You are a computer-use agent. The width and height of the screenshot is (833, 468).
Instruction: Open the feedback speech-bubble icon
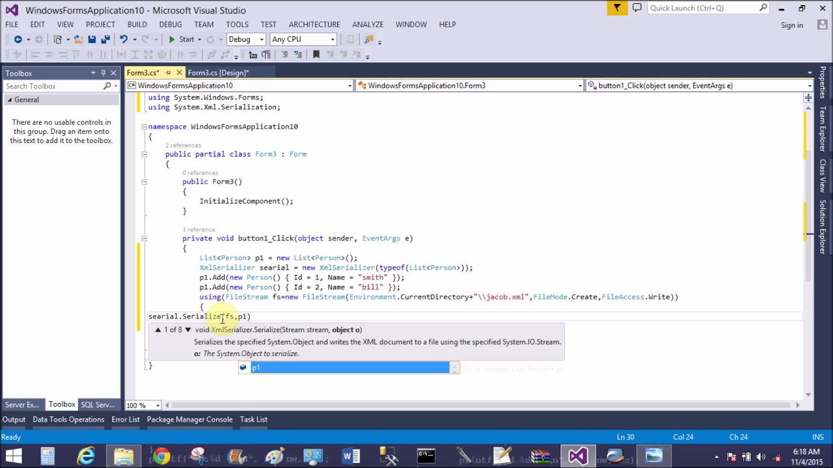click(x=637, y=8)
